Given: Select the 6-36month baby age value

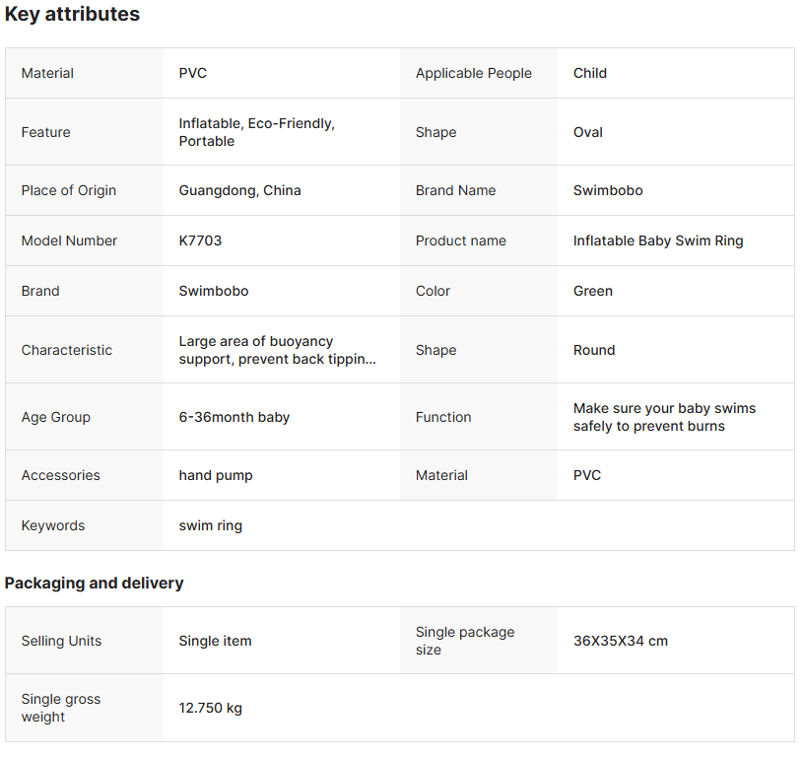Looking at the screenshot, I should (234, 417).
